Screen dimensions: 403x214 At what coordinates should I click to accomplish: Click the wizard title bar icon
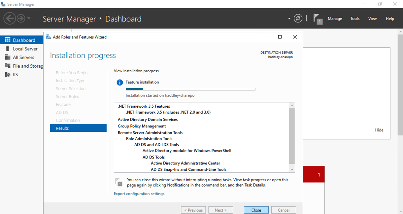coord(48,37)
